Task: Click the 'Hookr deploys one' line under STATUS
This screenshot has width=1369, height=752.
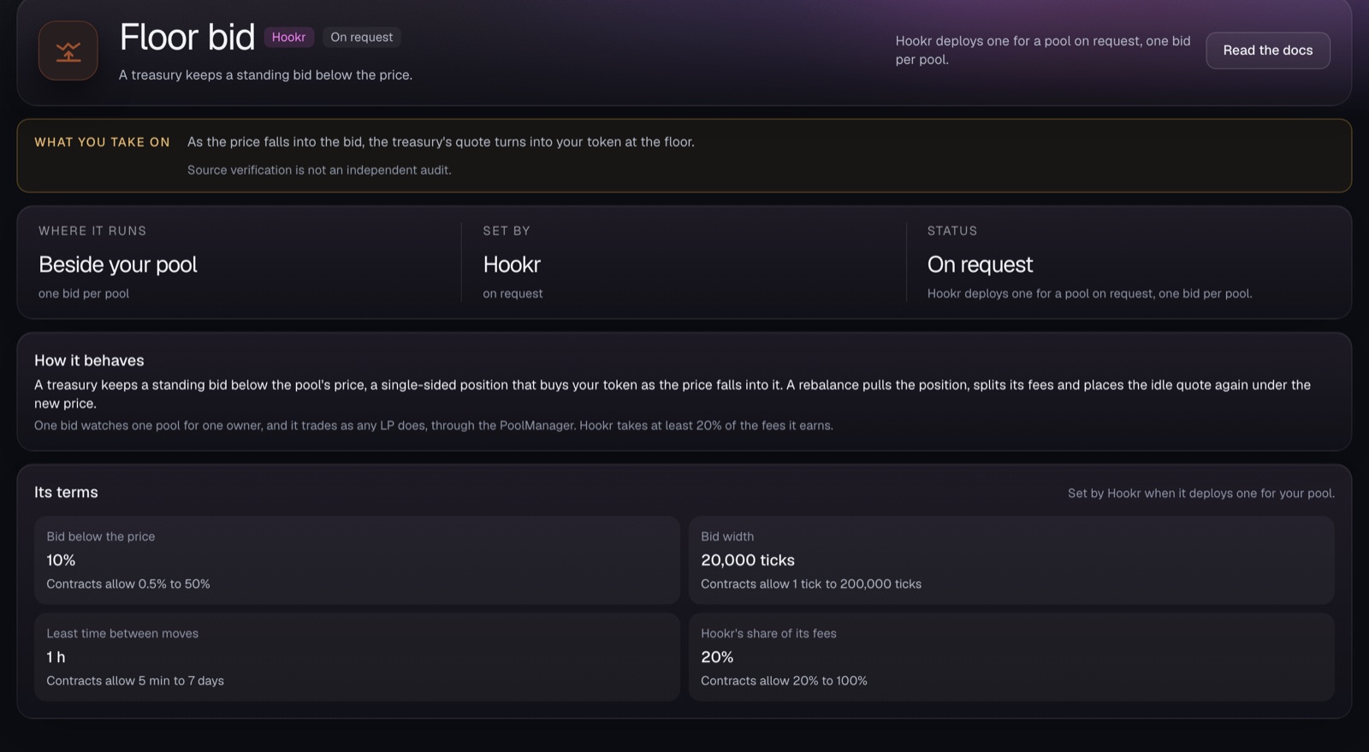Action: point(1089,293)
